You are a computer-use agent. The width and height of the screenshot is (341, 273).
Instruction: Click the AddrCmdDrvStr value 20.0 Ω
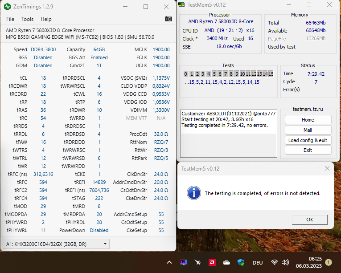coord(161,182)
